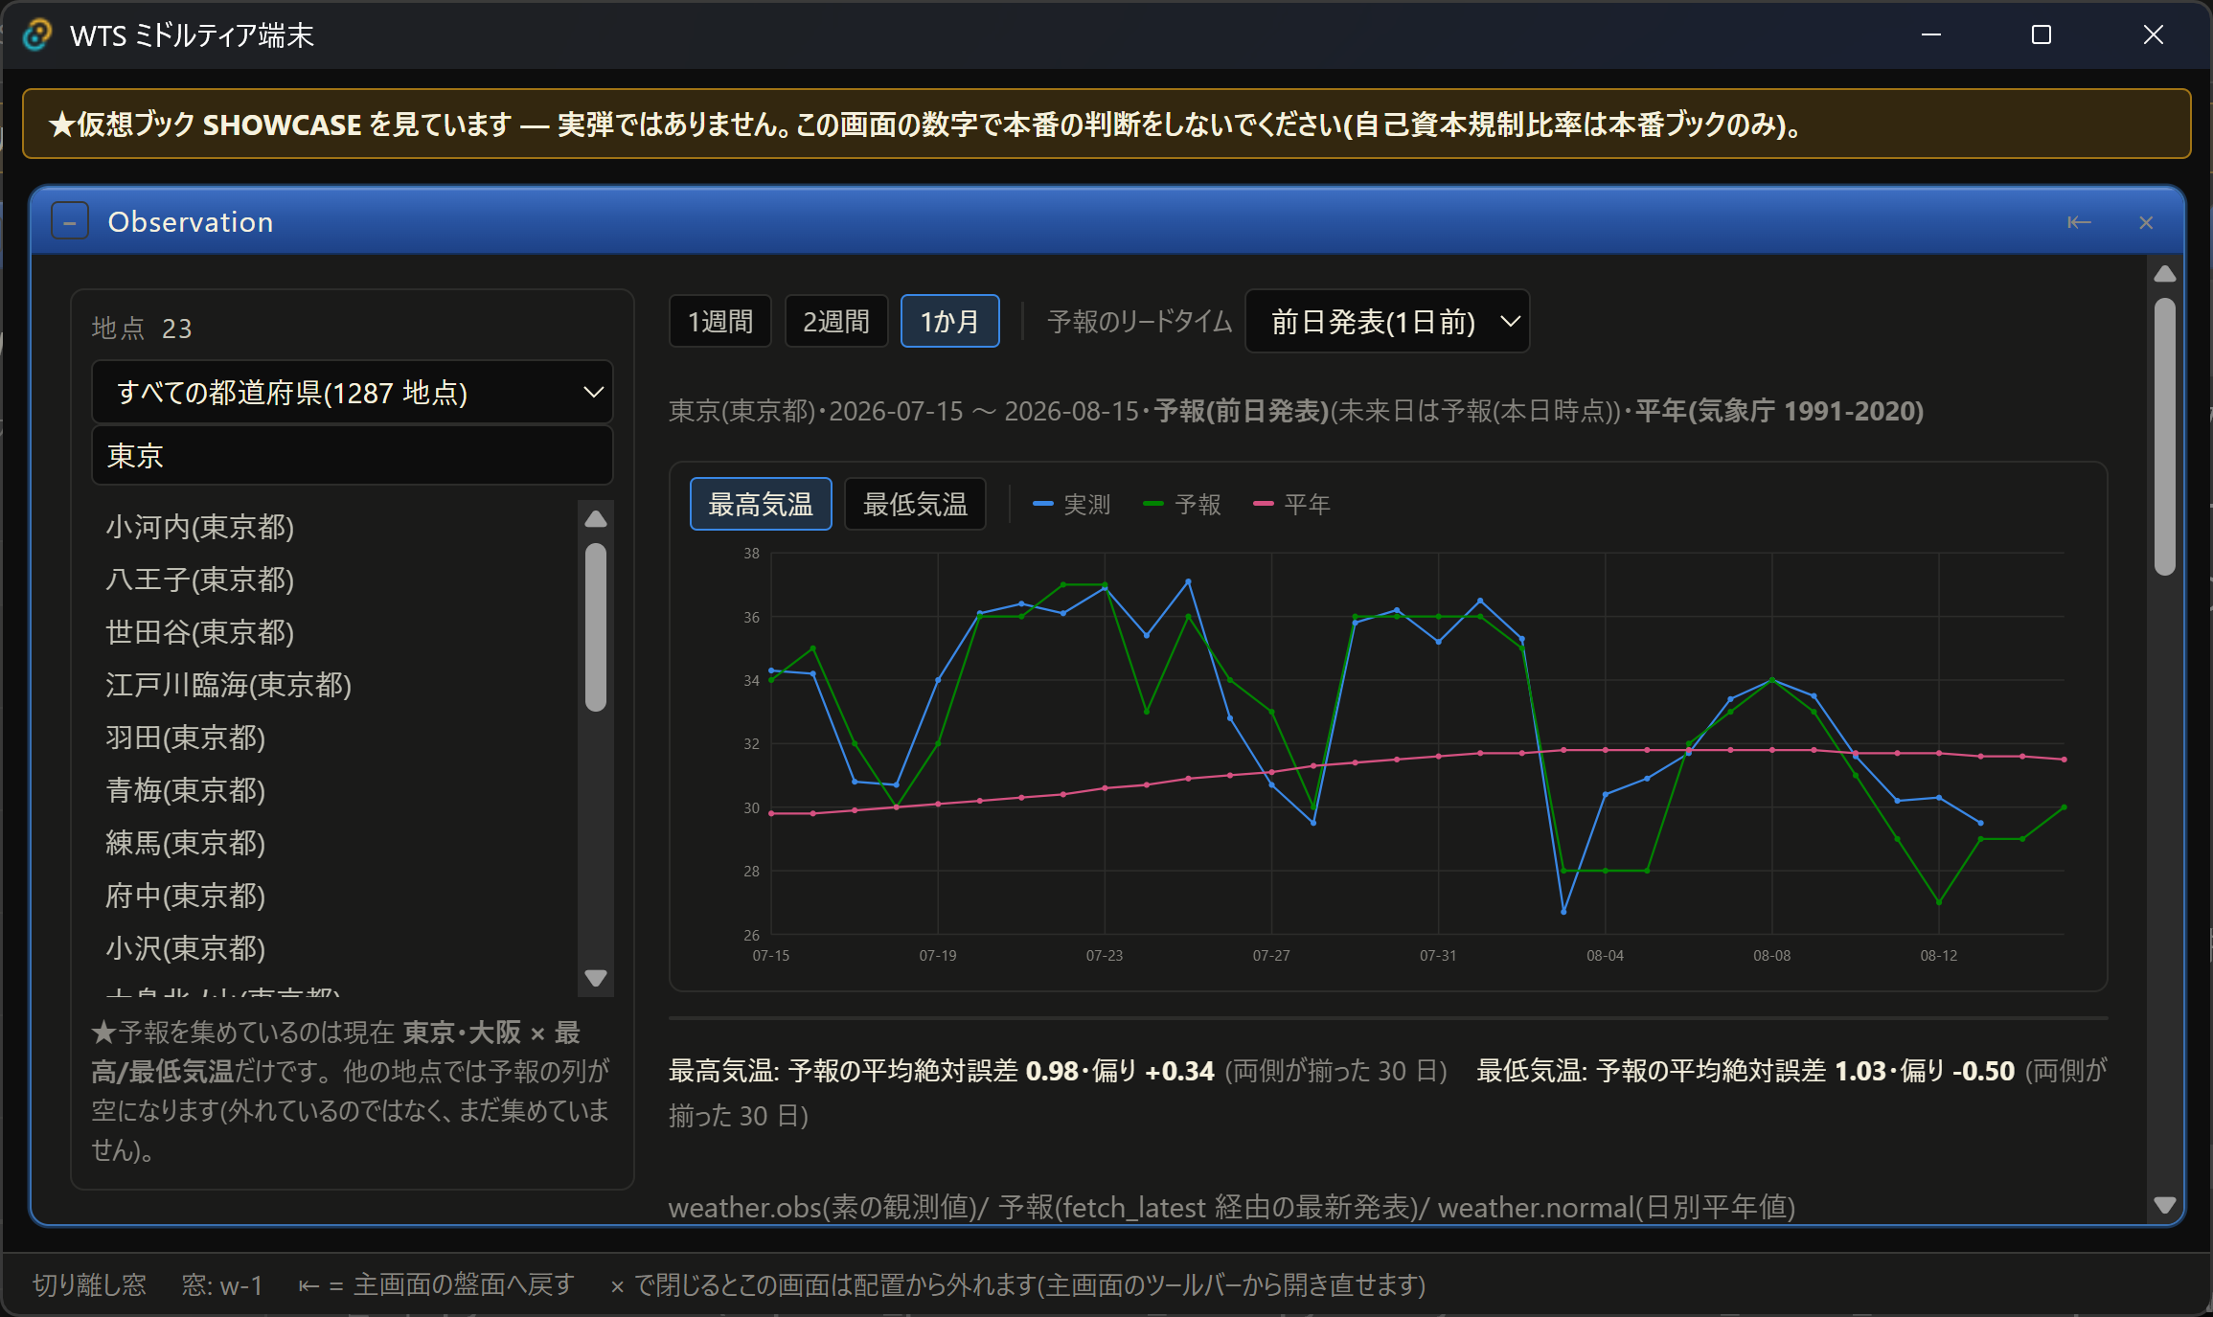Click the 切り離し窓 status label
Screen dimensions: 2213x1317
pos(89,1284)
